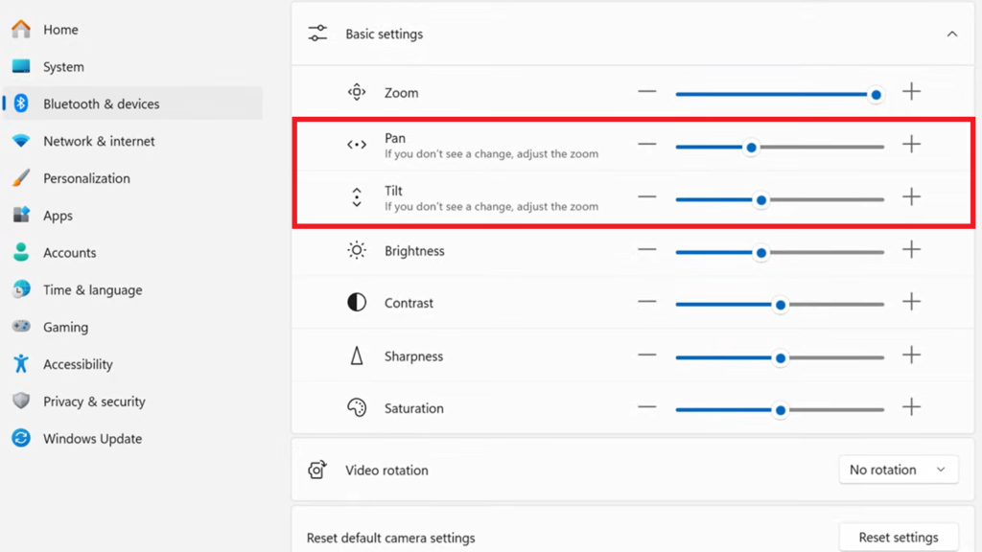Click the Zoom plus icon
982x552 pixels.
coord(911,92)
